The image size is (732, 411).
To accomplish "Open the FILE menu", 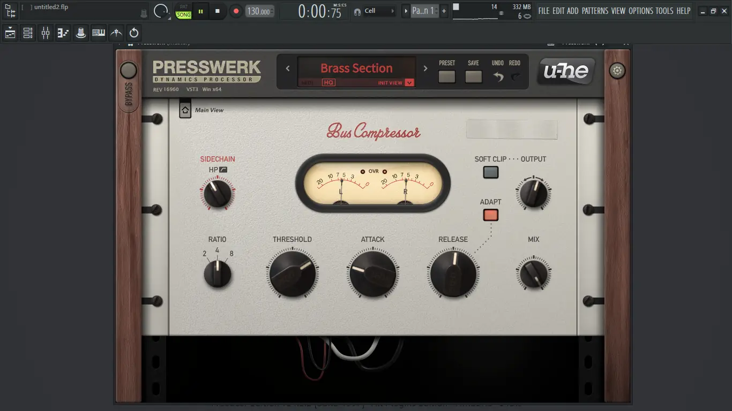I will [544, 11].
